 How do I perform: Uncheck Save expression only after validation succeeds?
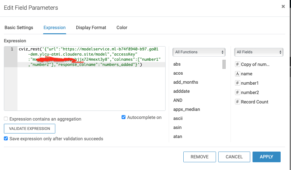click(6, 139)
